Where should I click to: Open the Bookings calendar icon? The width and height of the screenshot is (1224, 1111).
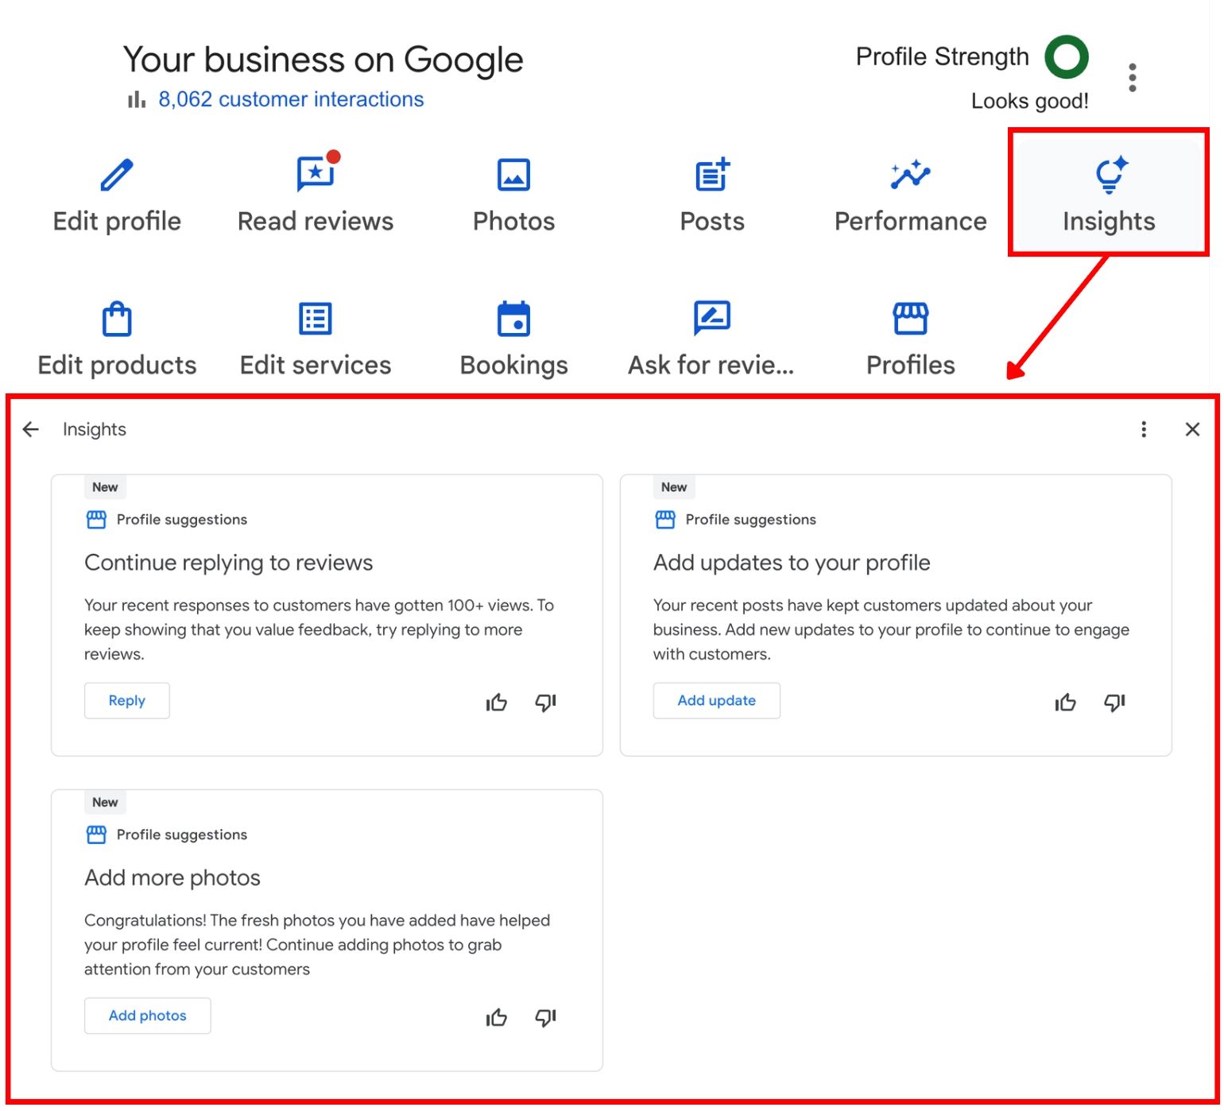[514, 319]
